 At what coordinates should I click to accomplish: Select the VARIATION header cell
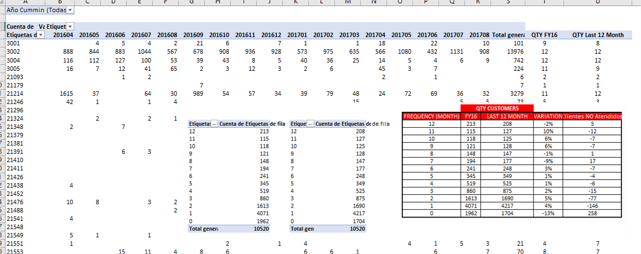(548, 116)
